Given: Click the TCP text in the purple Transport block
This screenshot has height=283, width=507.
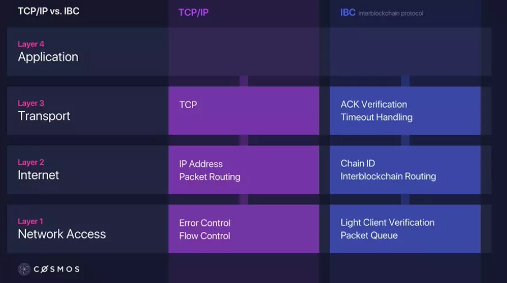Looking at the screenshot, I should pyautogui.click(x=188, y=105).
